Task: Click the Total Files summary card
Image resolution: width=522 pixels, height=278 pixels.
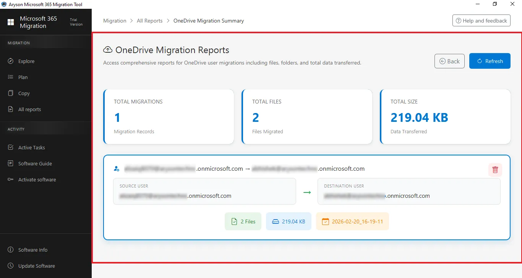Action: tap(307, 117)
